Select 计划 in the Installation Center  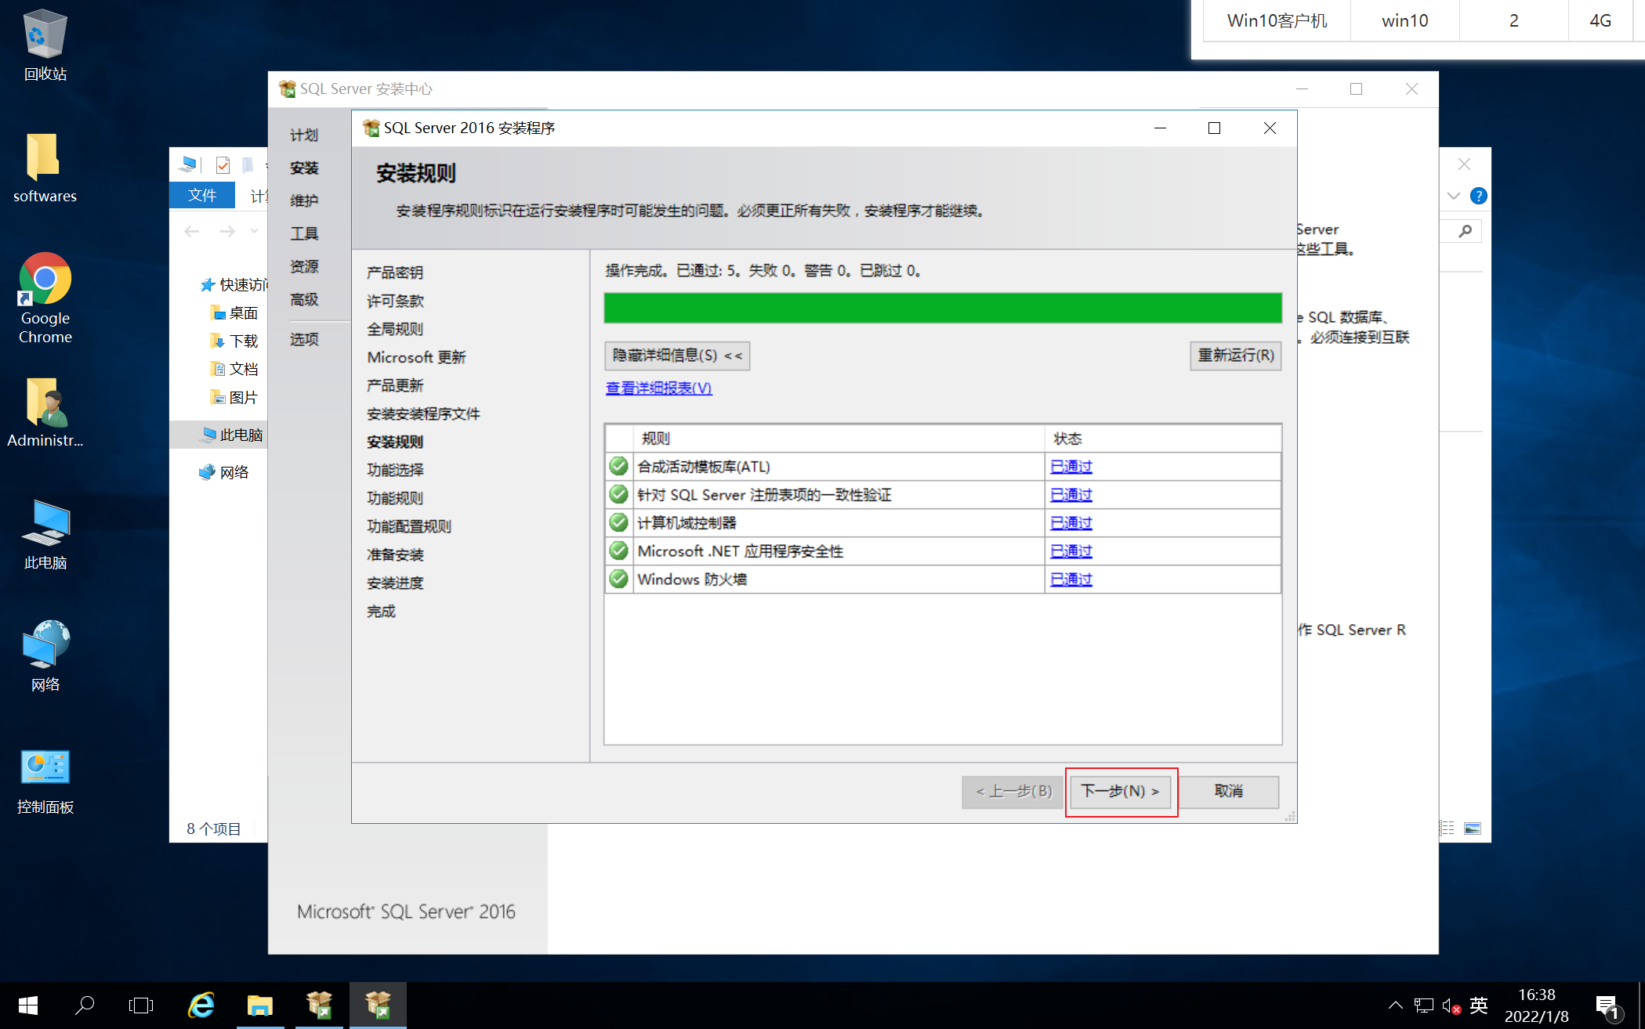pyautogui.click(x=304, y=135)
